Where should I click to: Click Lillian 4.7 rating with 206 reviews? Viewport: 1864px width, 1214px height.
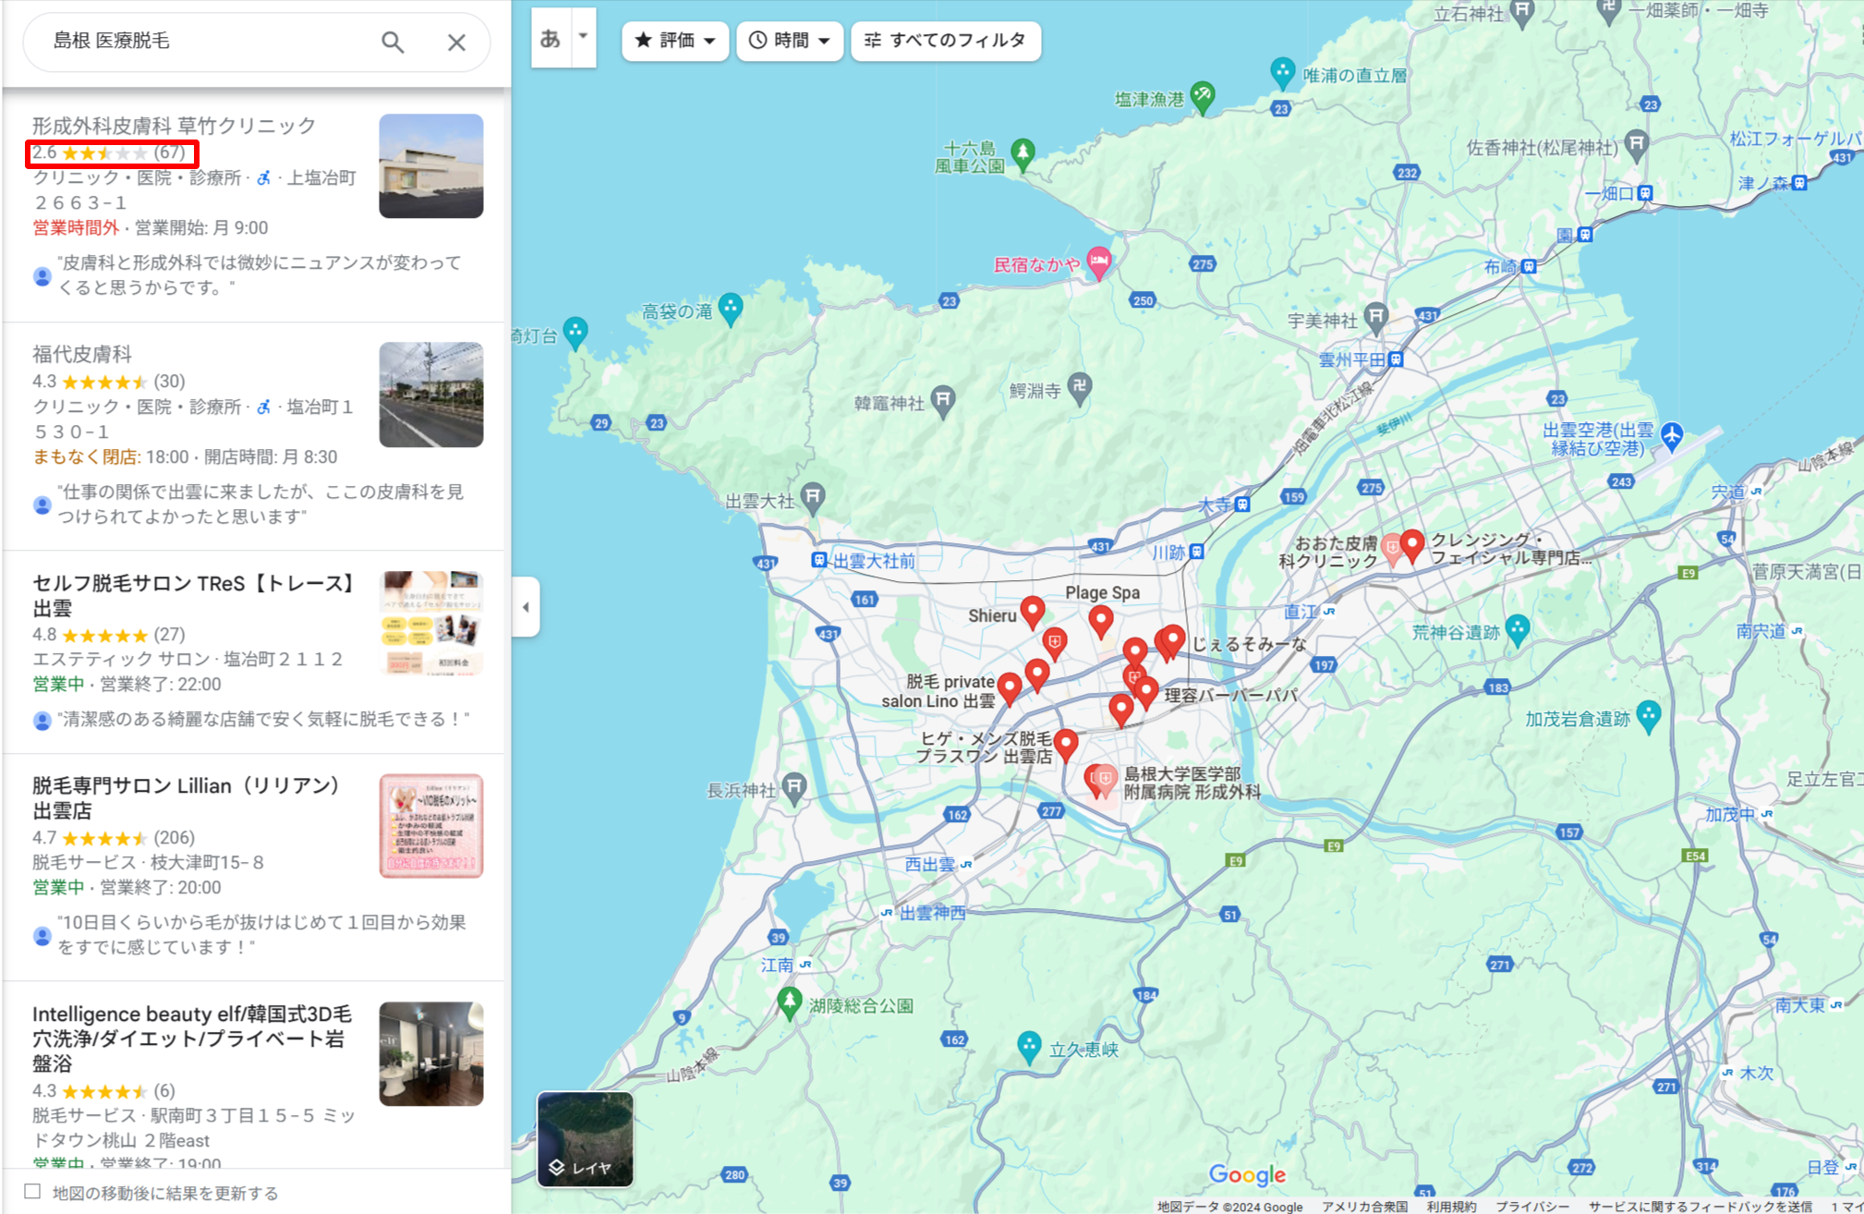(x=114, y=838)
